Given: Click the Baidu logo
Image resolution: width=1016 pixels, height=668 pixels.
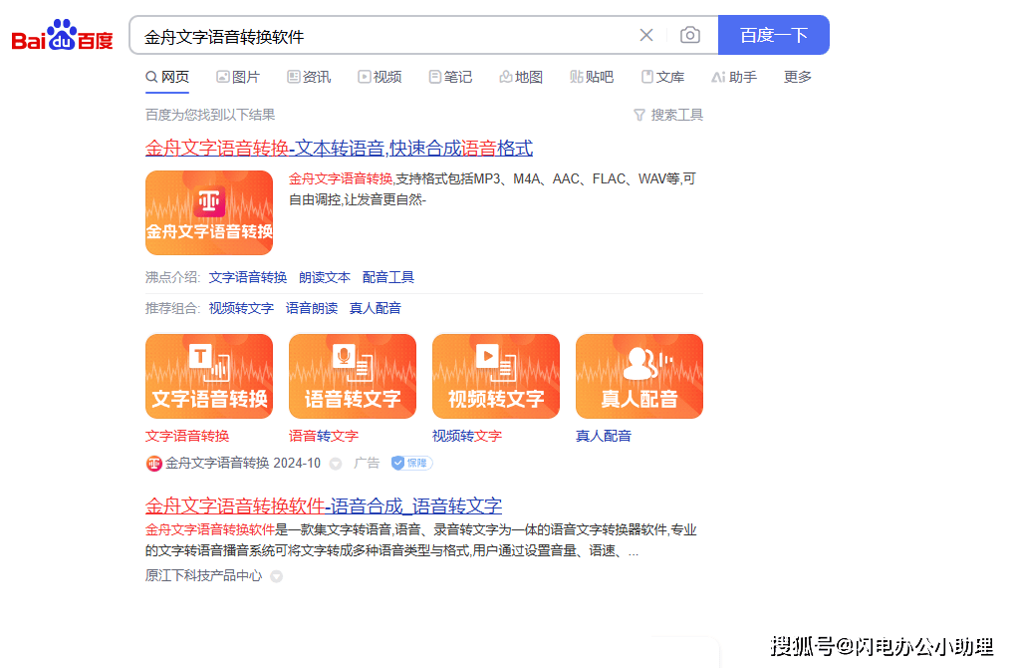Looking at the screenshot, I should pyautogui.click(x=62, y=35).
